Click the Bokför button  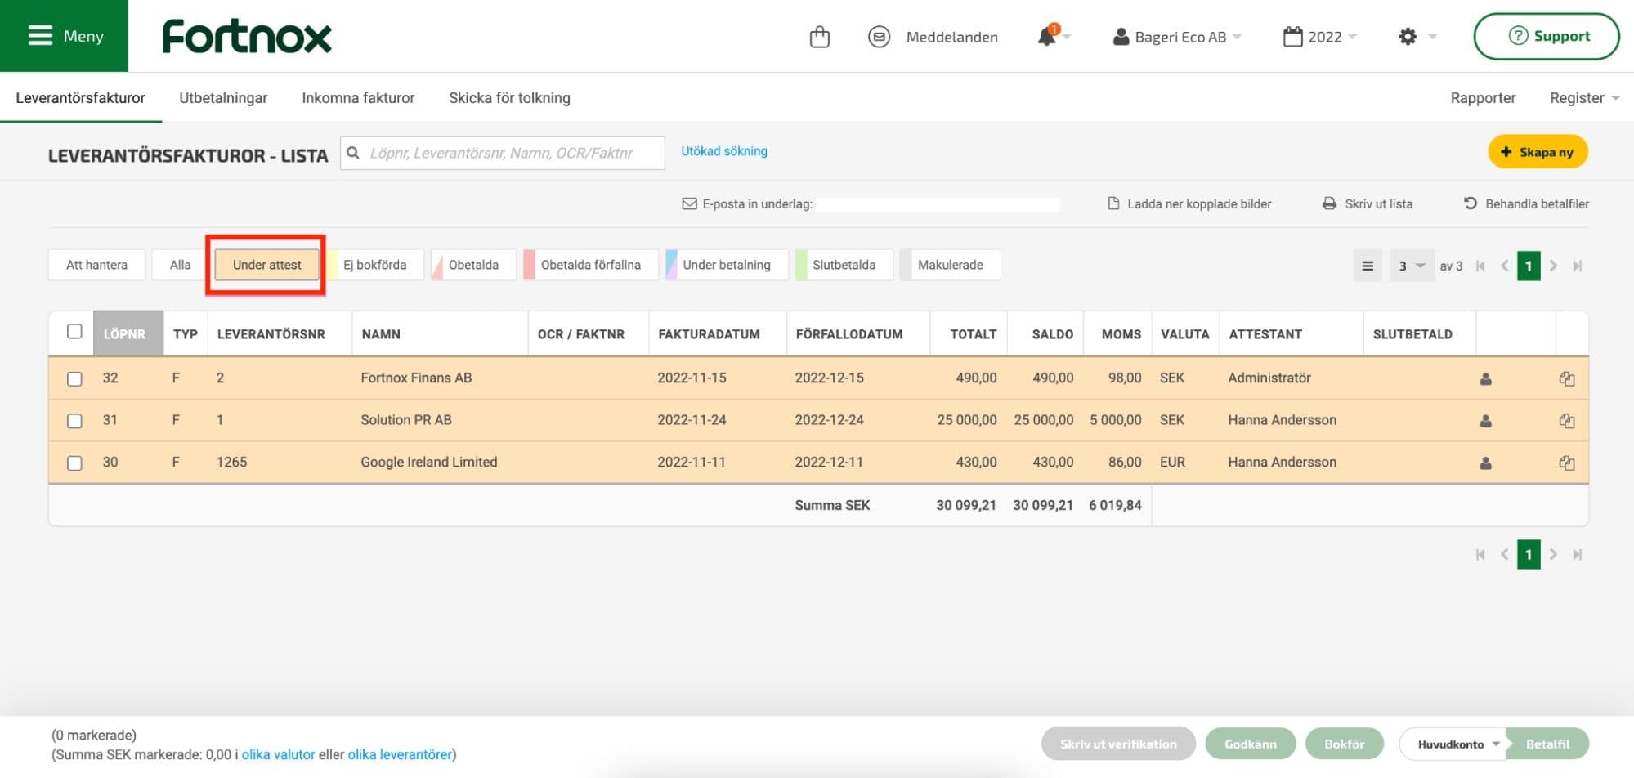(1345, 744)
